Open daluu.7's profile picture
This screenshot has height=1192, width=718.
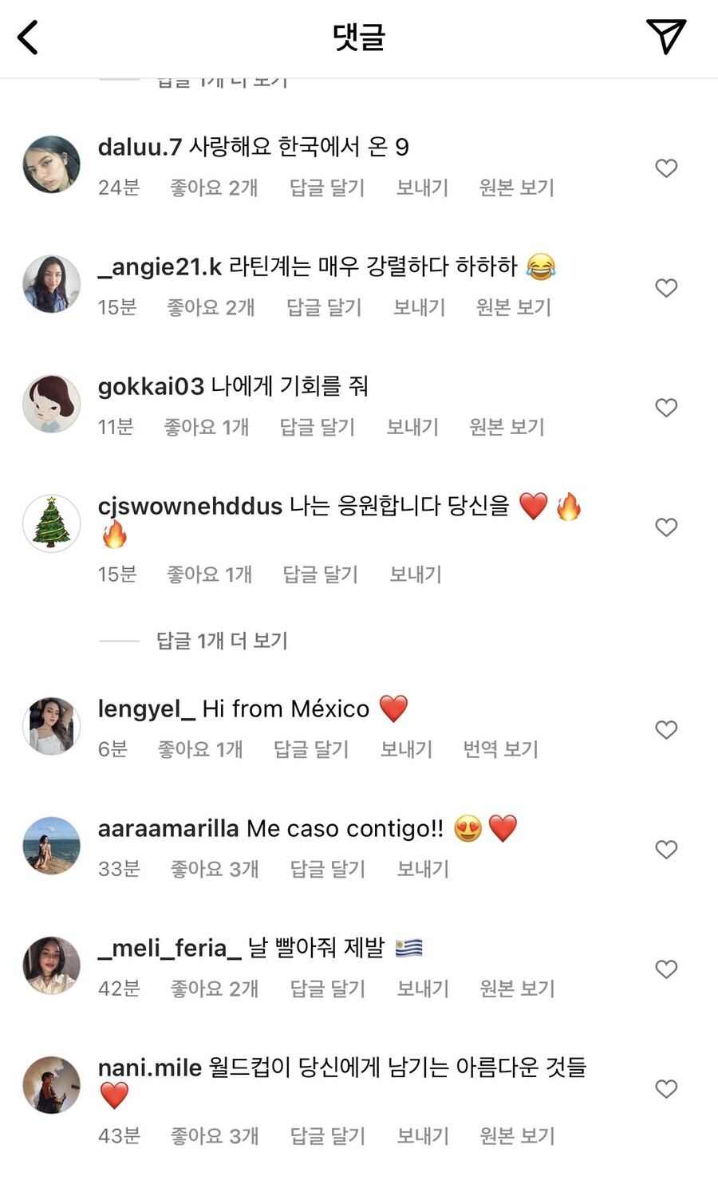pyautogui.click(x=52, y=164)
